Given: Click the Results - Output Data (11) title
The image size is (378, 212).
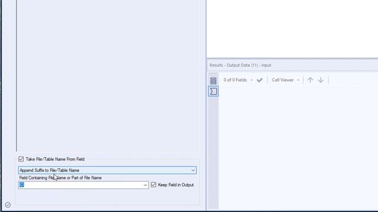Looking at the screenshot, I should pos(240,65).
